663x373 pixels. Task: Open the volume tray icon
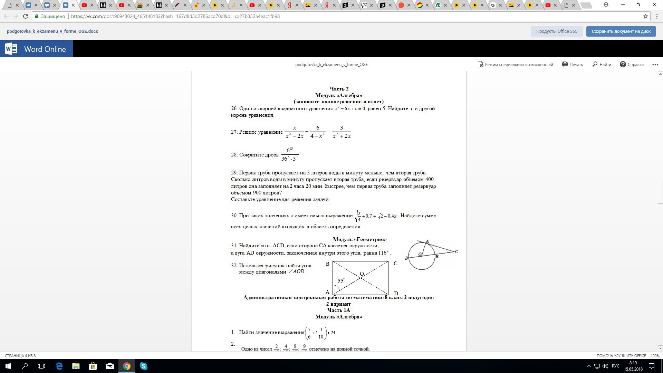click(x=605, y=366)
